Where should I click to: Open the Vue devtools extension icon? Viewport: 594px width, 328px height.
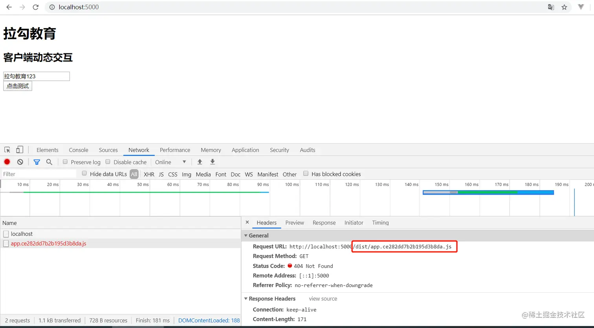581,7
